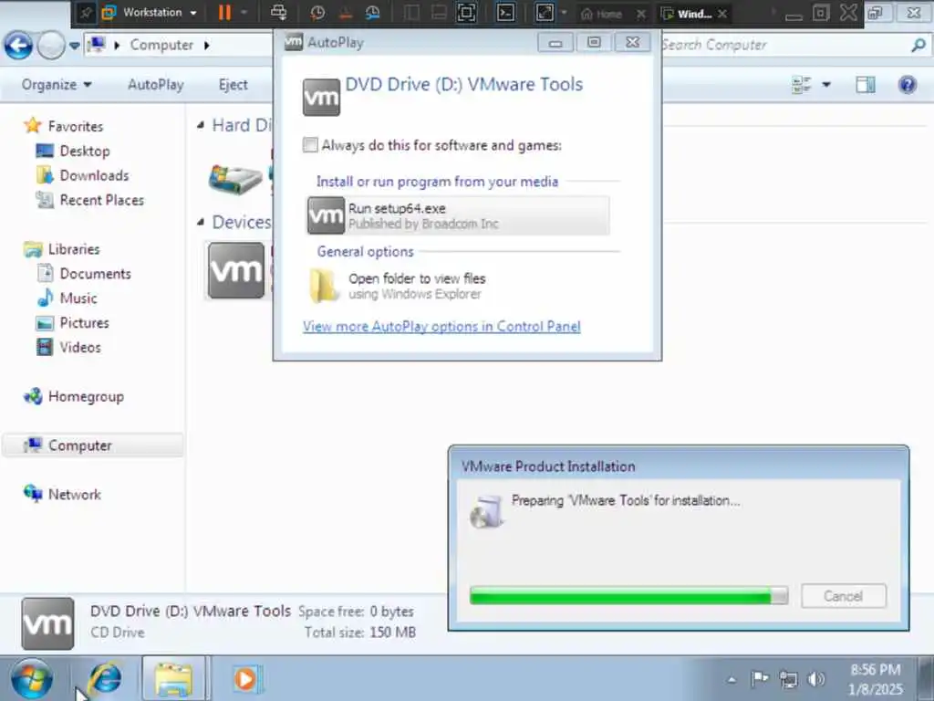Open Explorer help icon

click(908, 85)
